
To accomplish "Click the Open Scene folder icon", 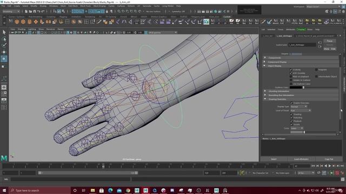I will point(30,11).
